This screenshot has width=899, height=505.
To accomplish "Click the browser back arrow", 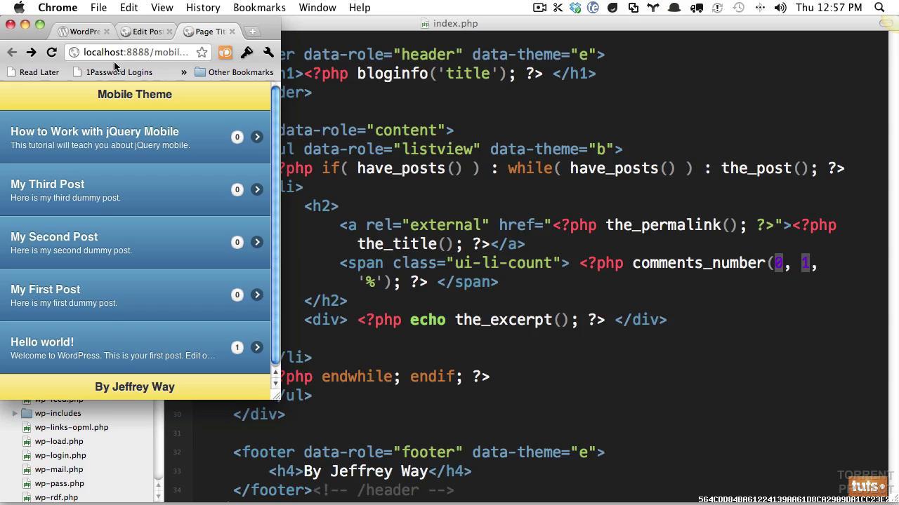I will point(12,52).
